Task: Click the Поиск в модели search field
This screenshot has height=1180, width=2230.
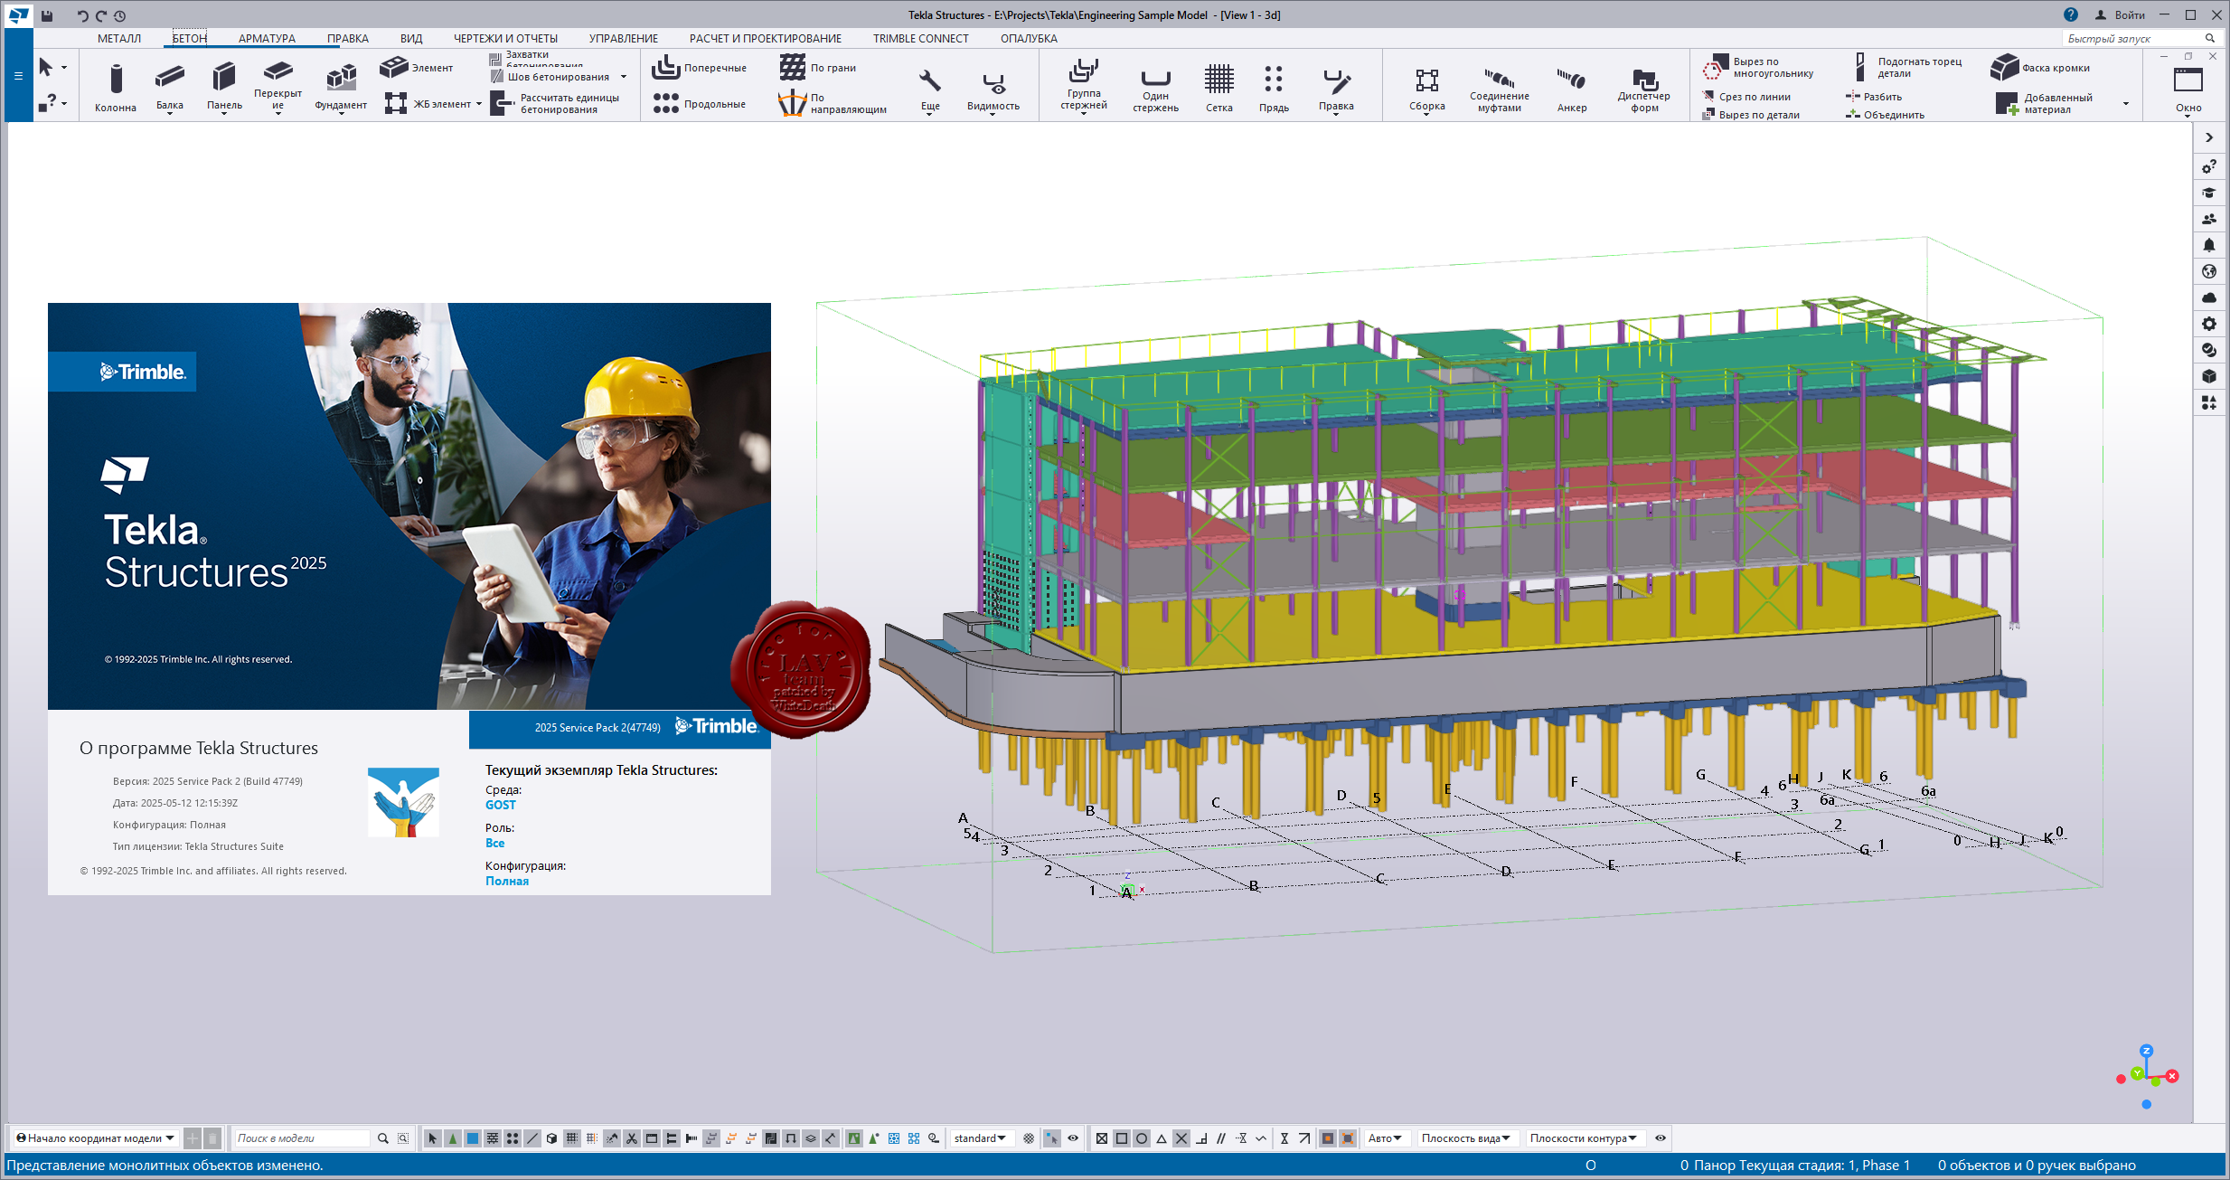Action: tap(302, 1138)
